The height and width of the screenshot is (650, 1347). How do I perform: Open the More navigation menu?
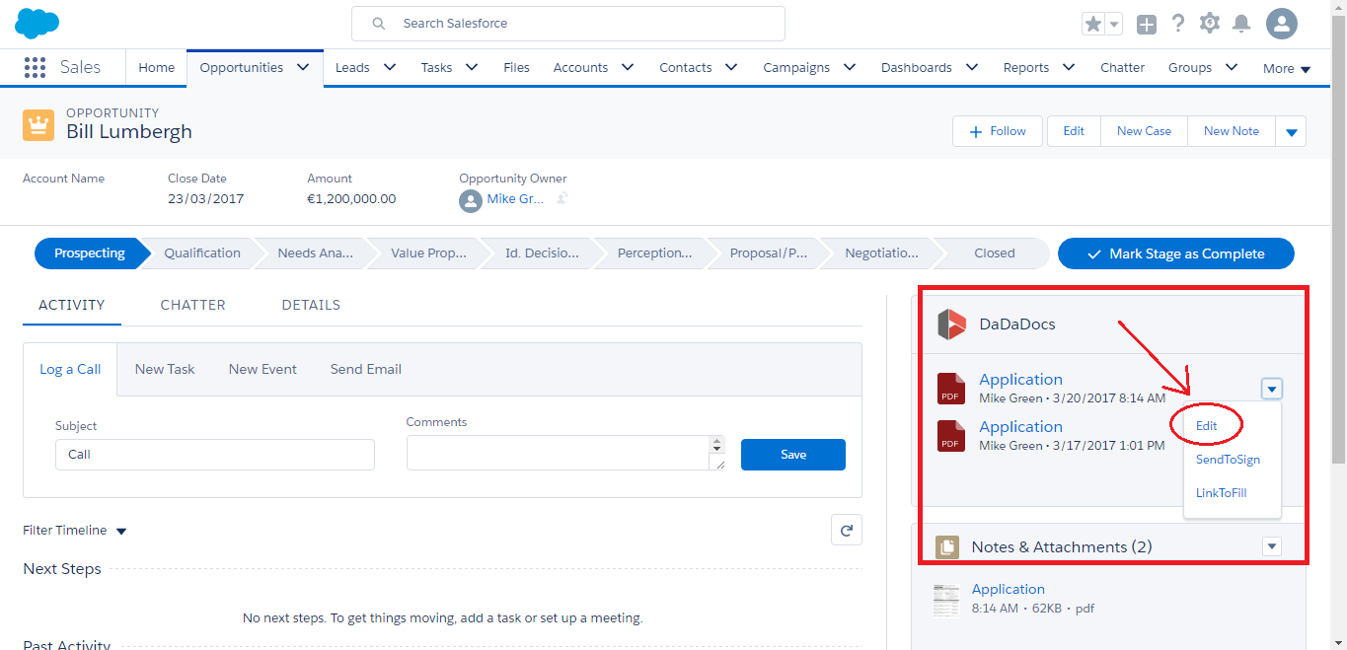click(x=1287, y=69)
